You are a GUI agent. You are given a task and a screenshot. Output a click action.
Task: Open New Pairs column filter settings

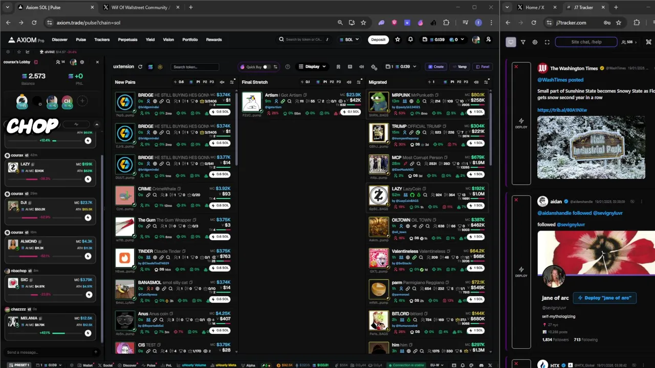pos(232,82)
